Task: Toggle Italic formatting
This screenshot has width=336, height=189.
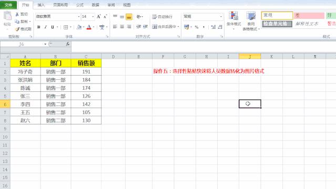Action: pyautogui.click(x=45, y=27)
